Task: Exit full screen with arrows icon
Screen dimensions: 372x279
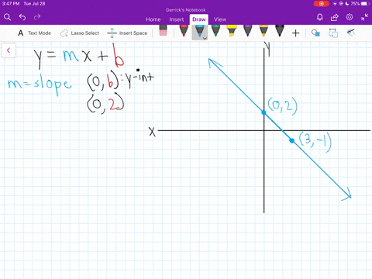Action: pyautogui.click(x=364, y=17)
